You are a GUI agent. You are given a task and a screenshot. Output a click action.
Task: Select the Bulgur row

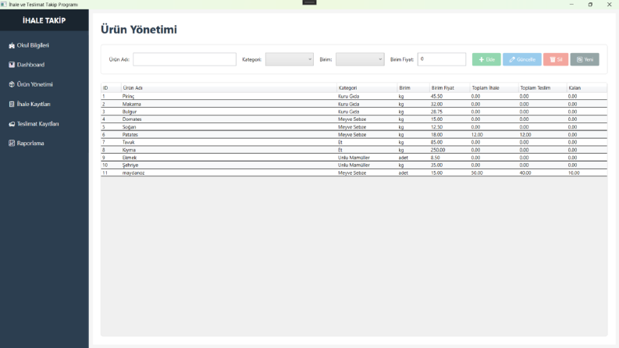[x=354, y=112]
